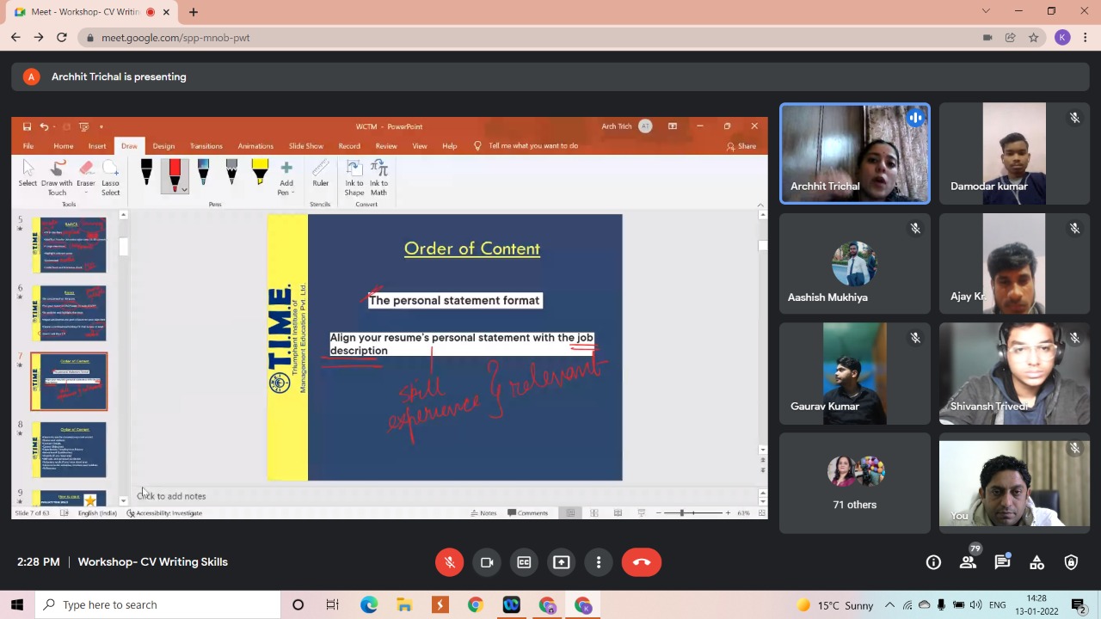Open Chrome's tab search dropdown arrow

[986, 12]
